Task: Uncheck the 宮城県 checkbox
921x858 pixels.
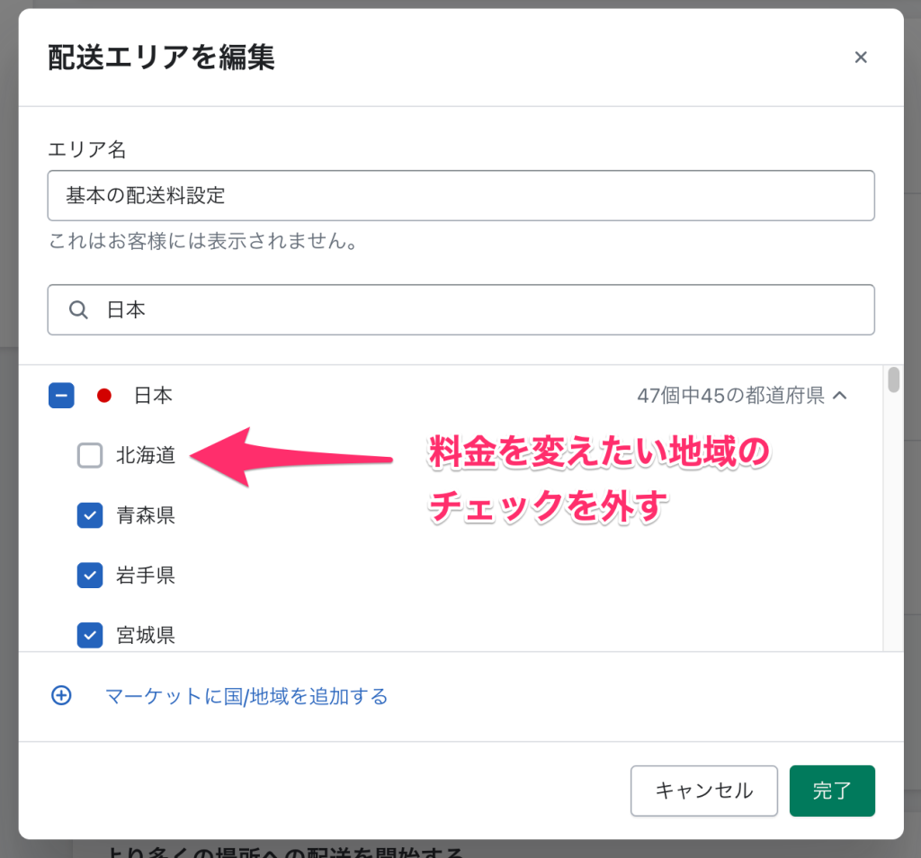Action: (x=89, y=635)
